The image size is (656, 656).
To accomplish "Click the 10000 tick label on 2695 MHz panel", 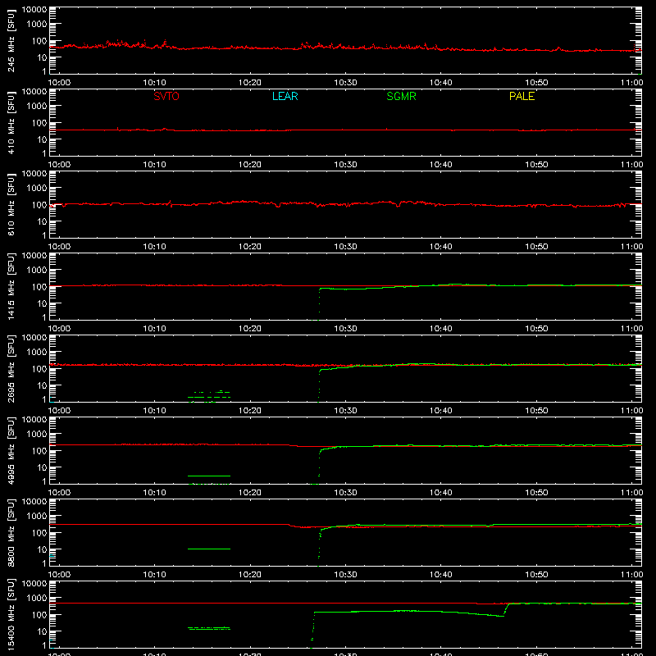I will click(34, 338).
